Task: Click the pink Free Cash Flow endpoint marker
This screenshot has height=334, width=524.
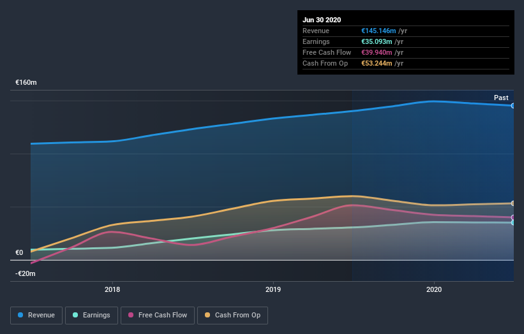Action: (x=513, y=217)
